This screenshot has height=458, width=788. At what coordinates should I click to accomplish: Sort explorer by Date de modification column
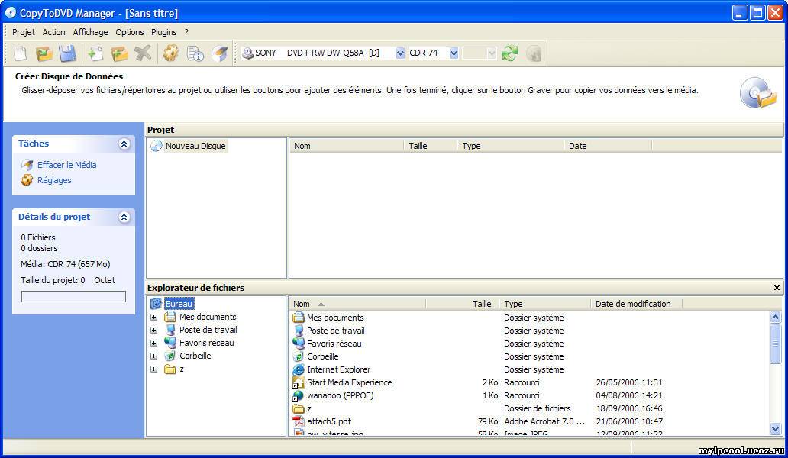[x=636, y=304]
